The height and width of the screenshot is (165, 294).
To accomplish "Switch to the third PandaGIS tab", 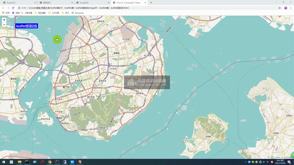I will (x=93, y=2).
